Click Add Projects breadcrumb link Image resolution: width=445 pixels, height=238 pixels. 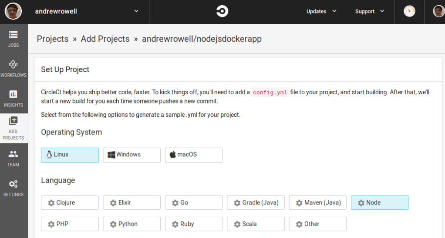coord(105,39)
